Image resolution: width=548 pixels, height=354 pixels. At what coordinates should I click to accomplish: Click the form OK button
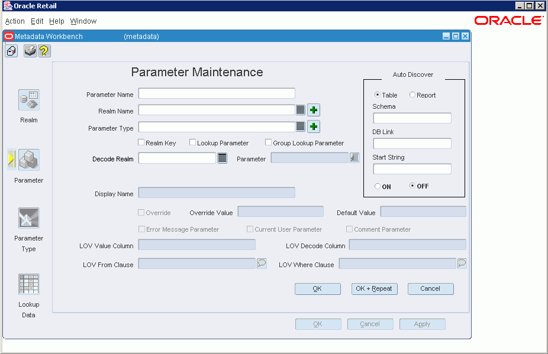[318, 289]
